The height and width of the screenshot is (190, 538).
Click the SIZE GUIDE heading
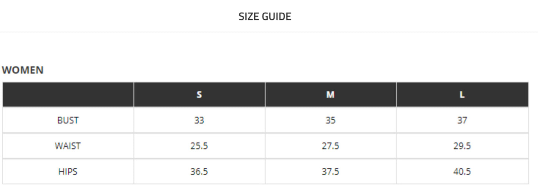point(265,16)
